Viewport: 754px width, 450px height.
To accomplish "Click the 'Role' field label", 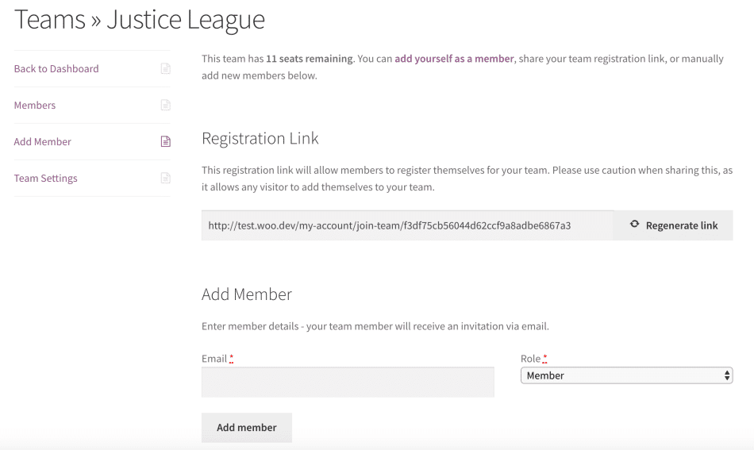I will 530,359.
